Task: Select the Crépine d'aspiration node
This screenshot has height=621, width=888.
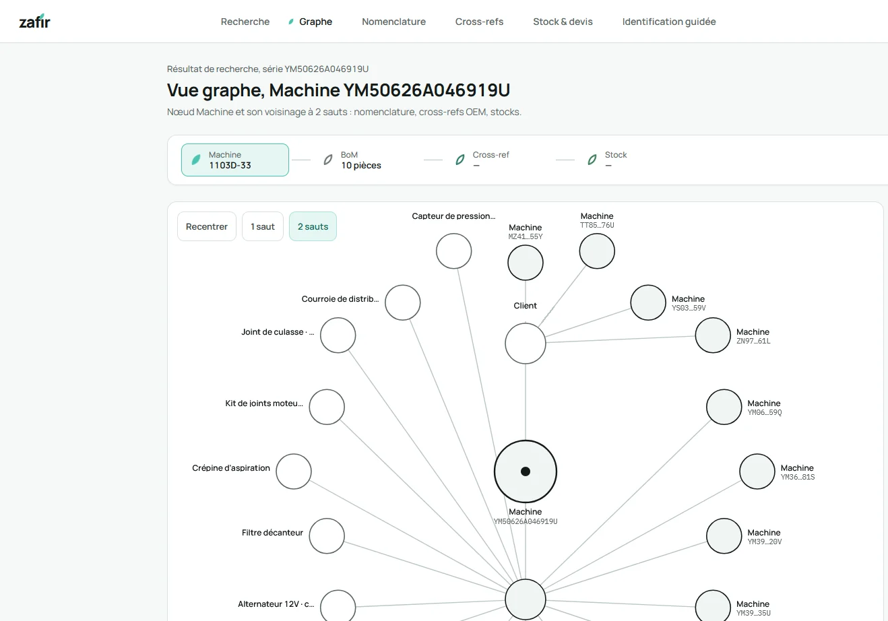Action: click(294, 471)
